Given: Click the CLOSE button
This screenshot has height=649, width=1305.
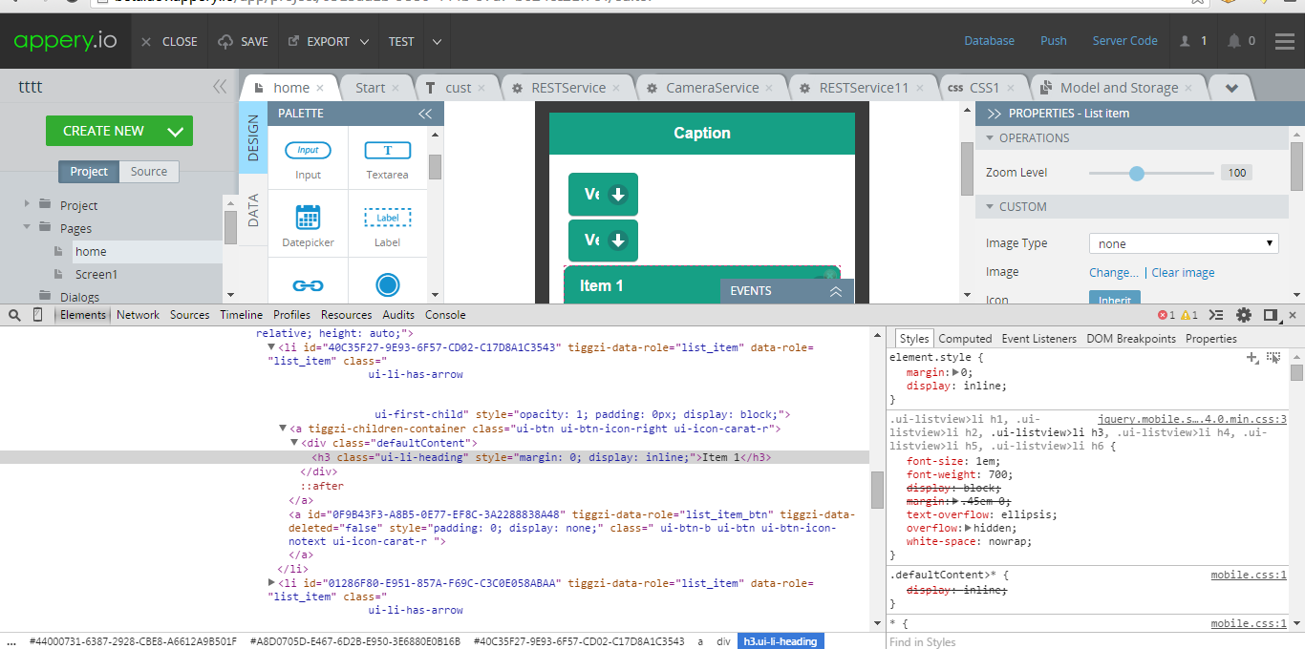Looking at the screenshot, I should coord(169,42).
